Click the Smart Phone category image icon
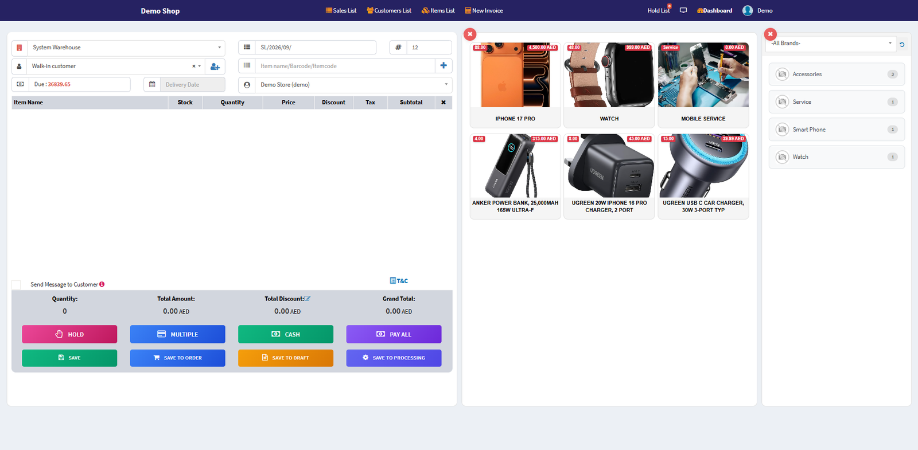918x450 pixels. point(782,130)
